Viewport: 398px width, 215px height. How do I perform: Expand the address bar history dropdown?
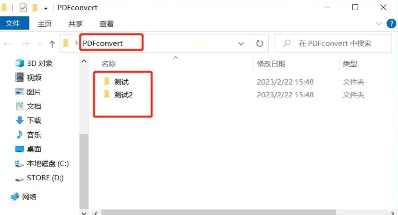pos(241,44)
